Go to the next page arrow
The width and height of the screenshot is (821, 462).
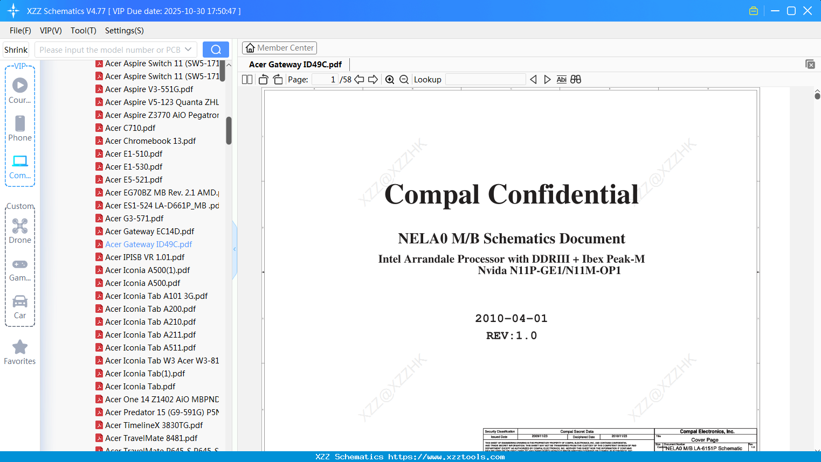373,80
